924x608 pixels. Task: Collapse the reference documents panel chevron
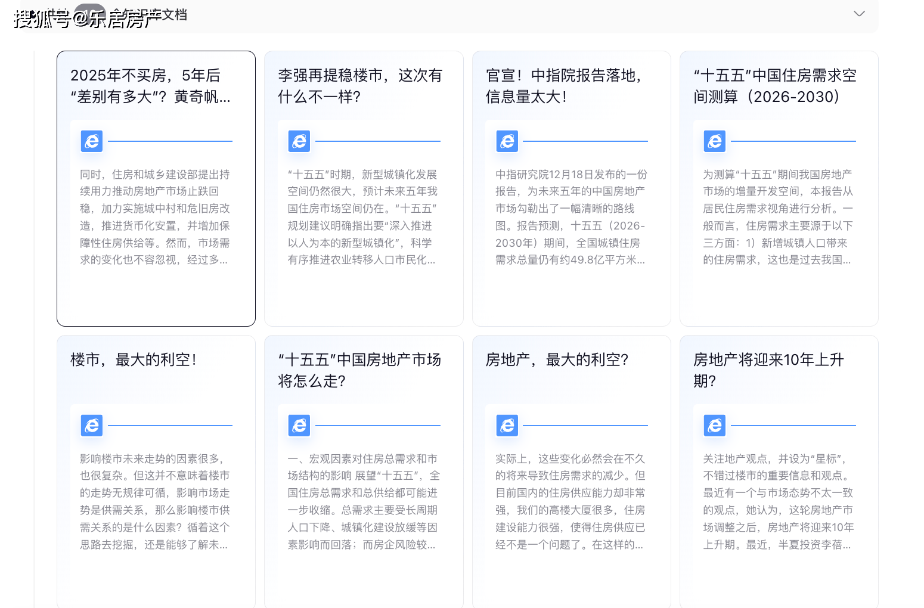click(x=859, y=14)
